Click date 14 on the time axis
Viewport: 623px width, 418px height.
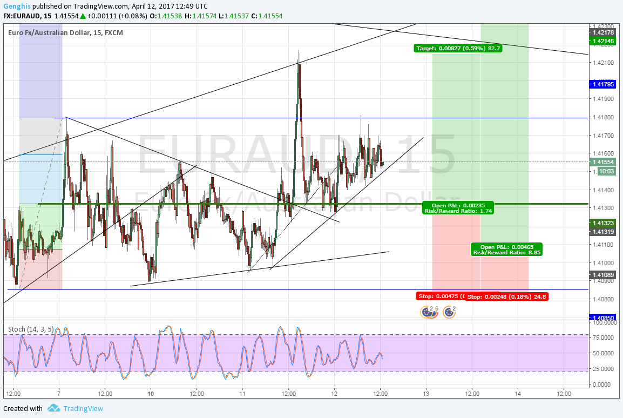pyautogui.click(x=518, y=394)
